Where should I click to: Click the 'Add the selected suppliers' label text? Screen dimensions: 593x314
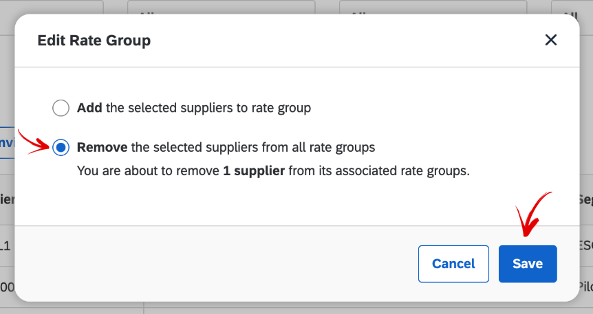pyautogui.click(x=194, y=108)
